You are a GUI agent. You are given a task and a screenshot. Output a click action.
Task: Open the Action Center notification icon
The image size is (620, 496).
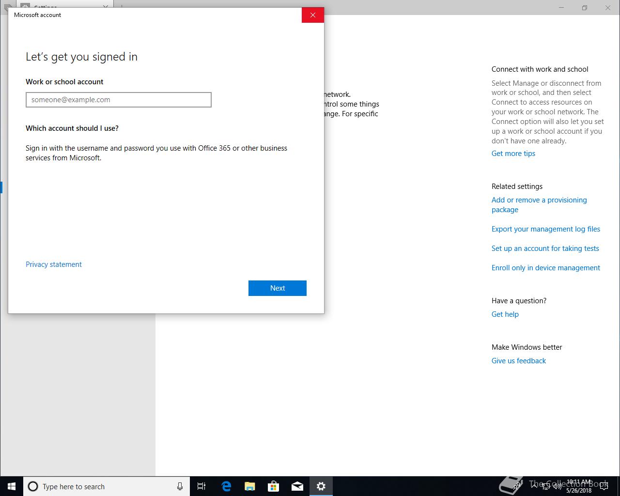coord(604,486)
